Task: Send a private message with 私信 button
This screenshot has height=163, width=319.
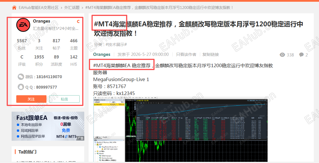Action: click(64, 99)
